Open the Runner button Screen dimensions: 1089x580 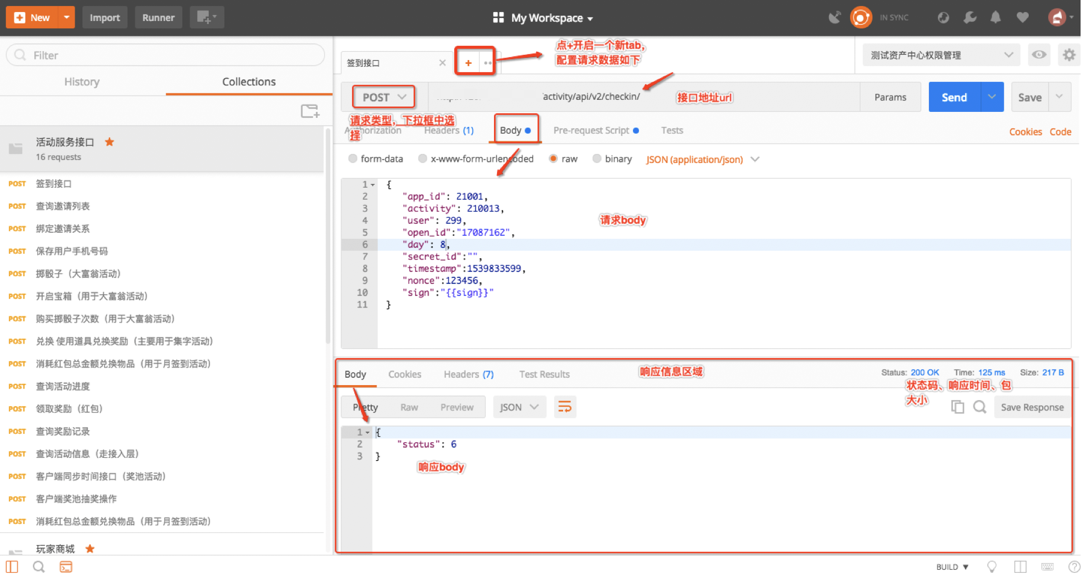(159, 17)
